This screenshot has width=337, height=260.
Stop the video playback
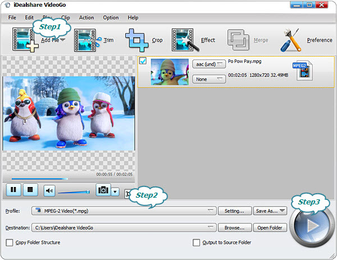click(30, 190)
